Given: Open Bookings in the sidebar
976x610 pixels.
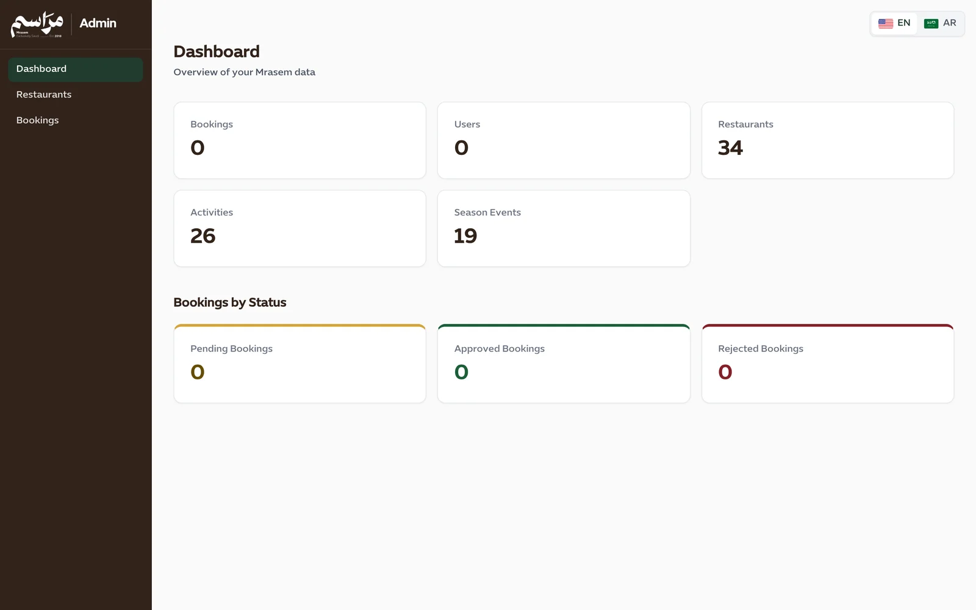Looking at the screenshot, I should click(76, 120).
